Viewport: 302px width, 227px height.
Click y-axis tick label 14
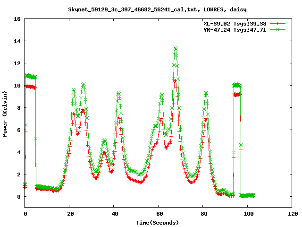(17, 41)
